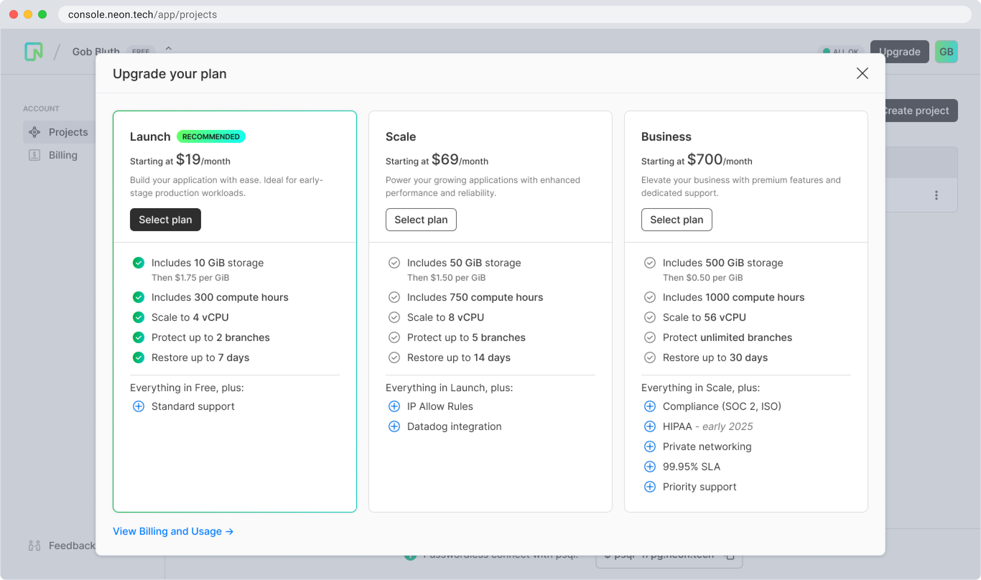Click the Feedback icon in sidebar
This screenshot has height=580, width=981.
(x=34, y=545)
